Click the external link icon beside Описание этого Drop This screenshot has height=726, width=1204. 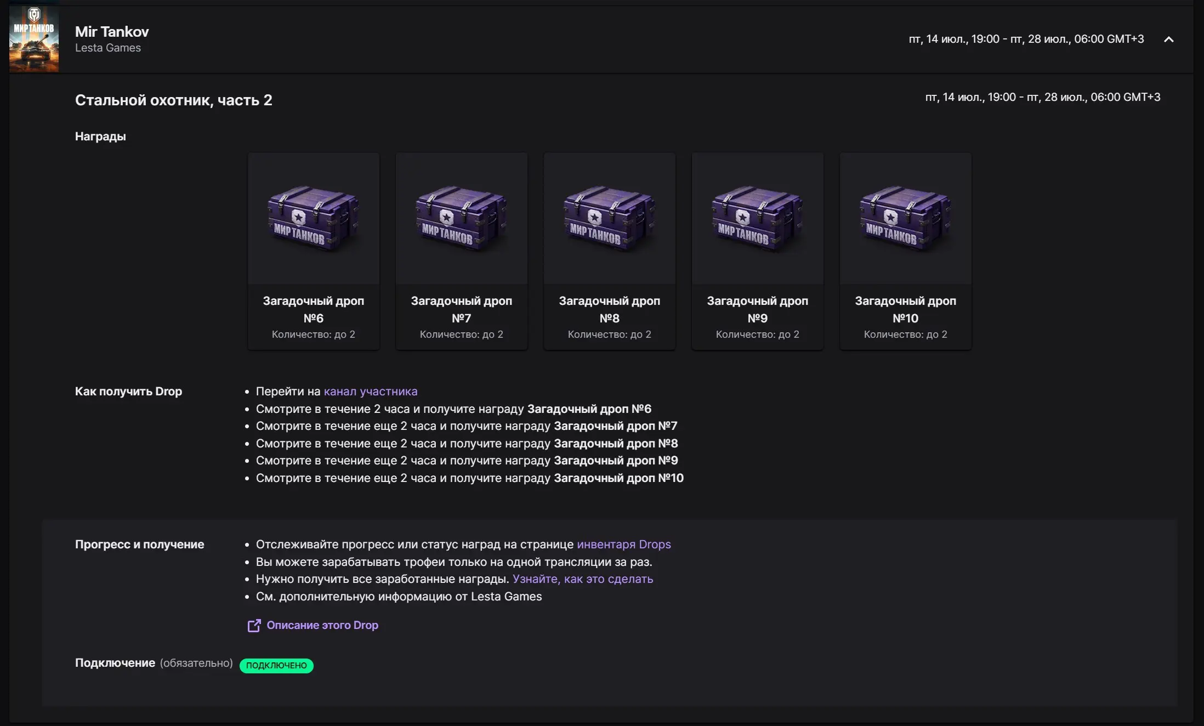click(254, 626)
